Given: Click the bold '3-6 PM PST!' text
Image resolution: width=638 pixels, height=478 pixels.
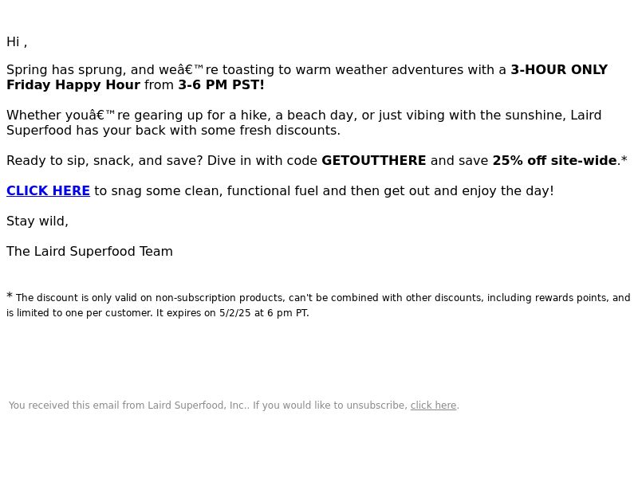Looking at the screenshot, I should (222, 85).
